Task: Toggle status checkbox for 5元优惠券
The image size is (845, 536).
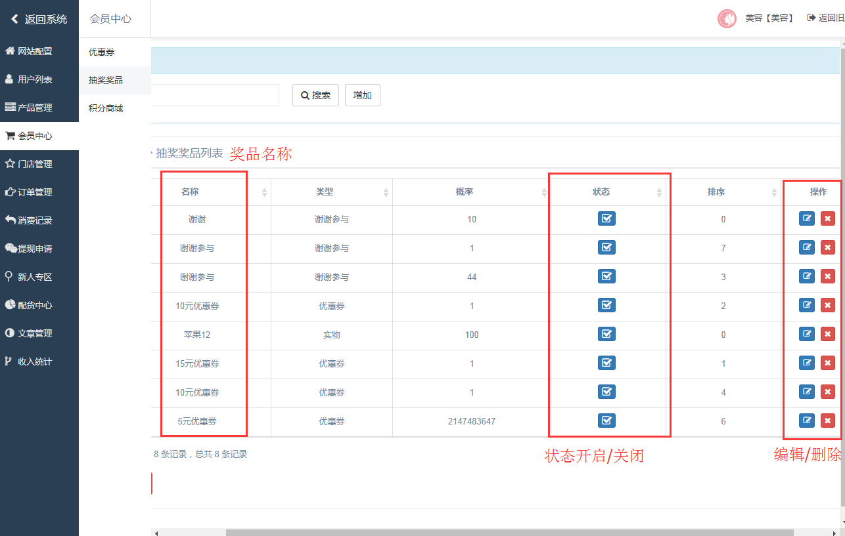Action: [606, 421]
